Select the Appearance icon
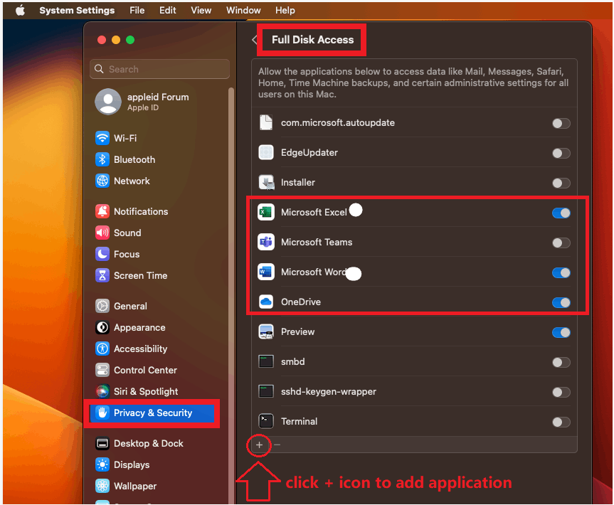Image resolution: width=614 pixels, height=505 pixels. (102, 327)
